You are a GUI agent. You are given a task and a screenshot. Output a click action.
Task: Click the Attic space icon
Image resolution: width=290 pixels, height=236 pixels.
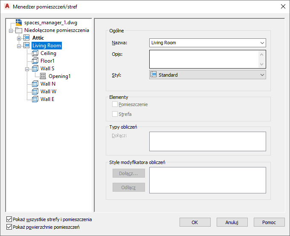point(26,38)
